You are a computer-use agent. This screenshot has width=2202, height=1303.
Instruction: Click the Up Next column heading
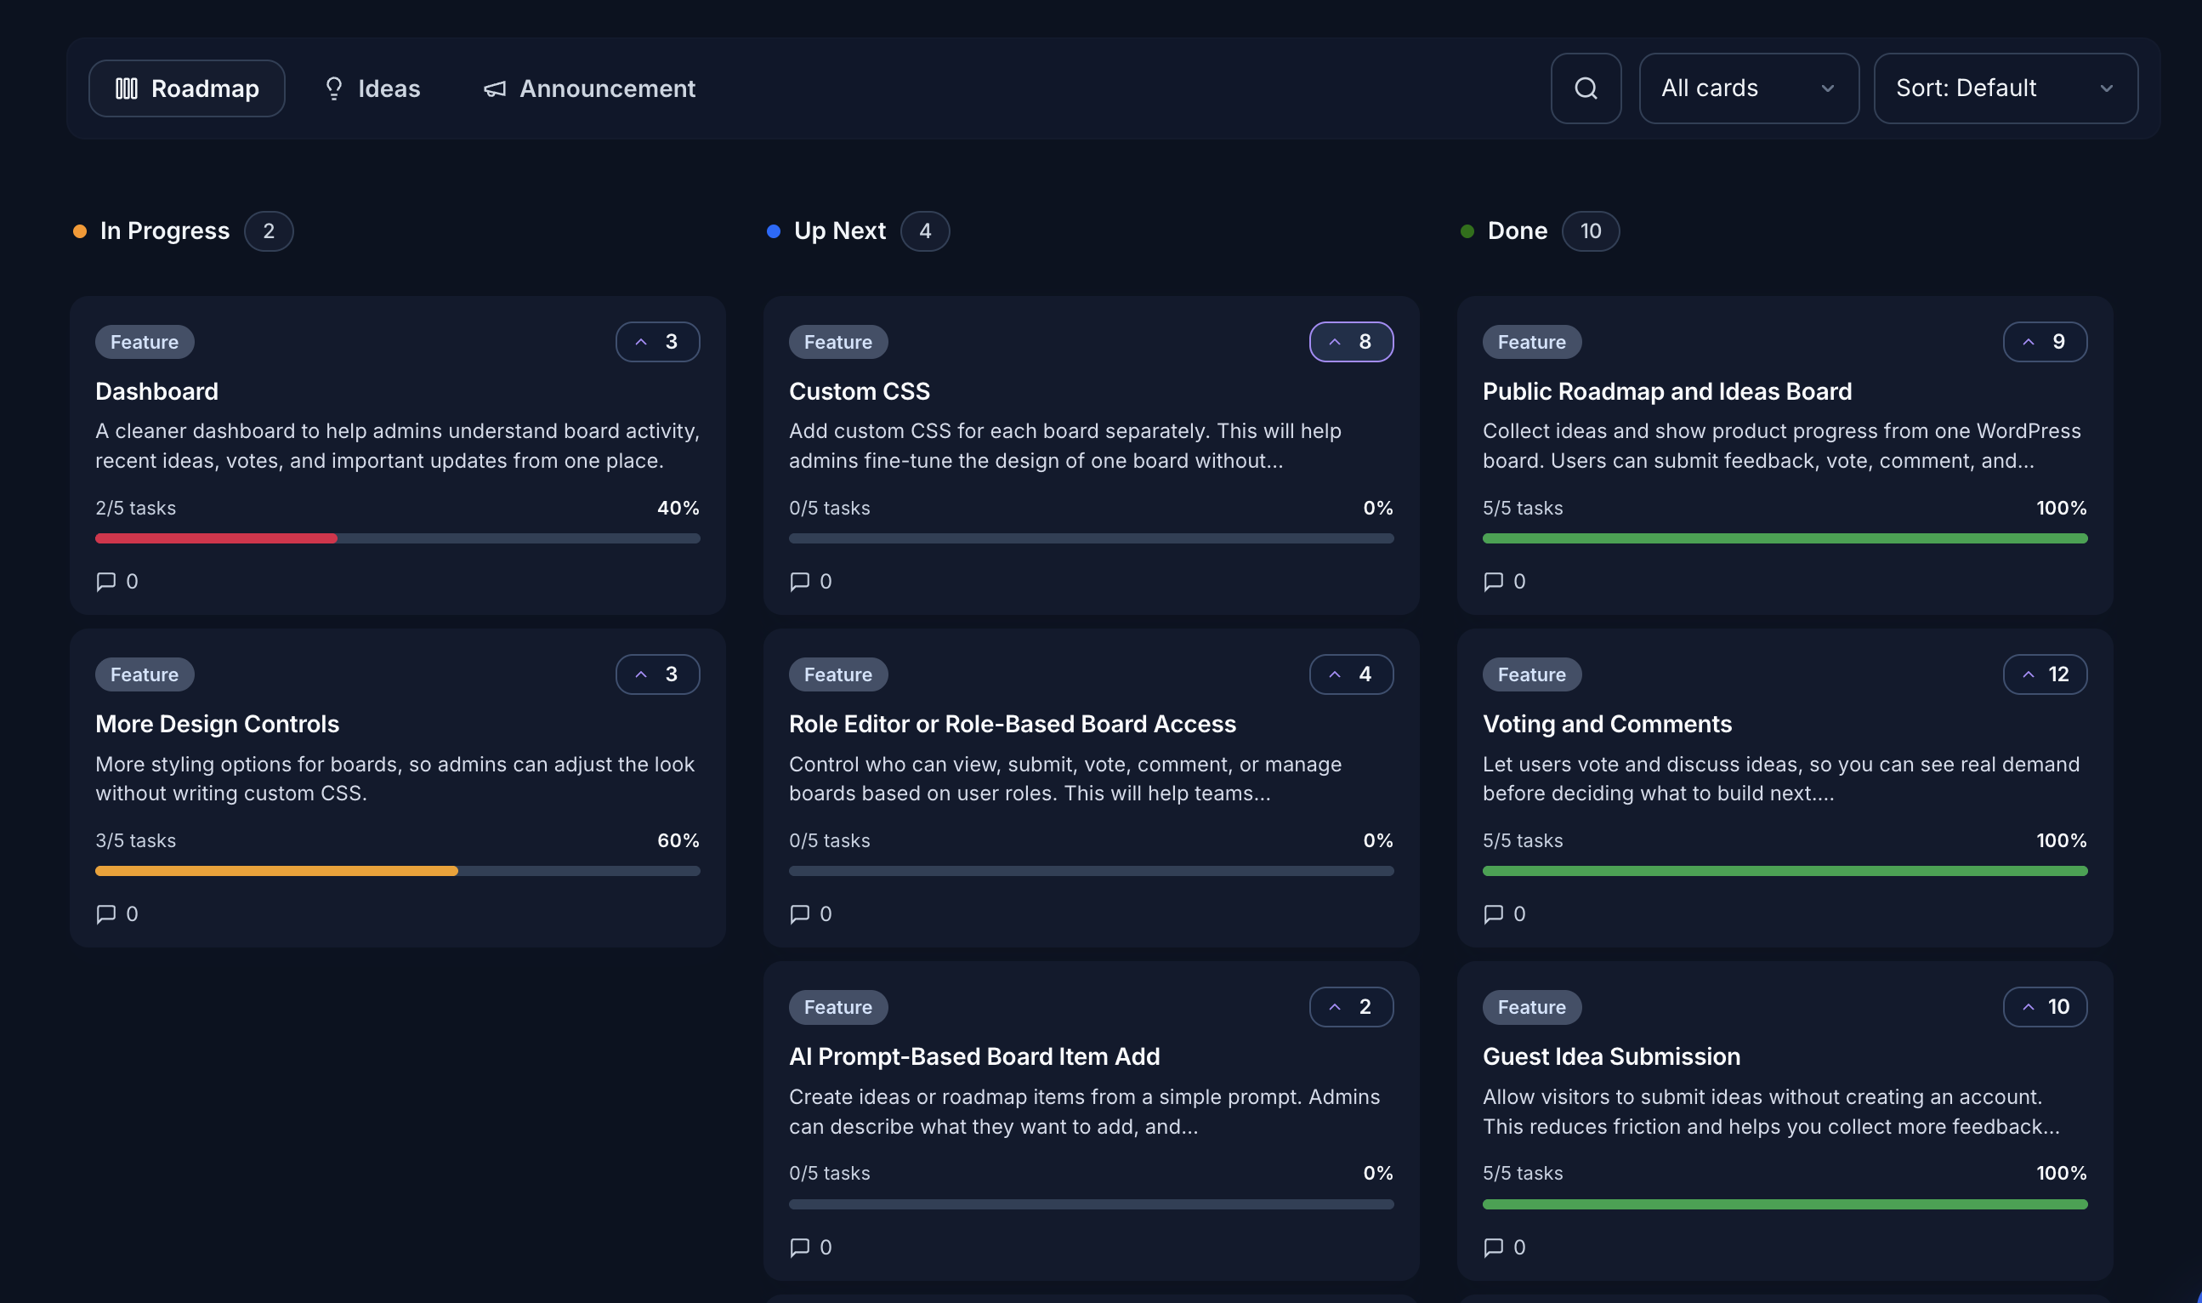839,231
